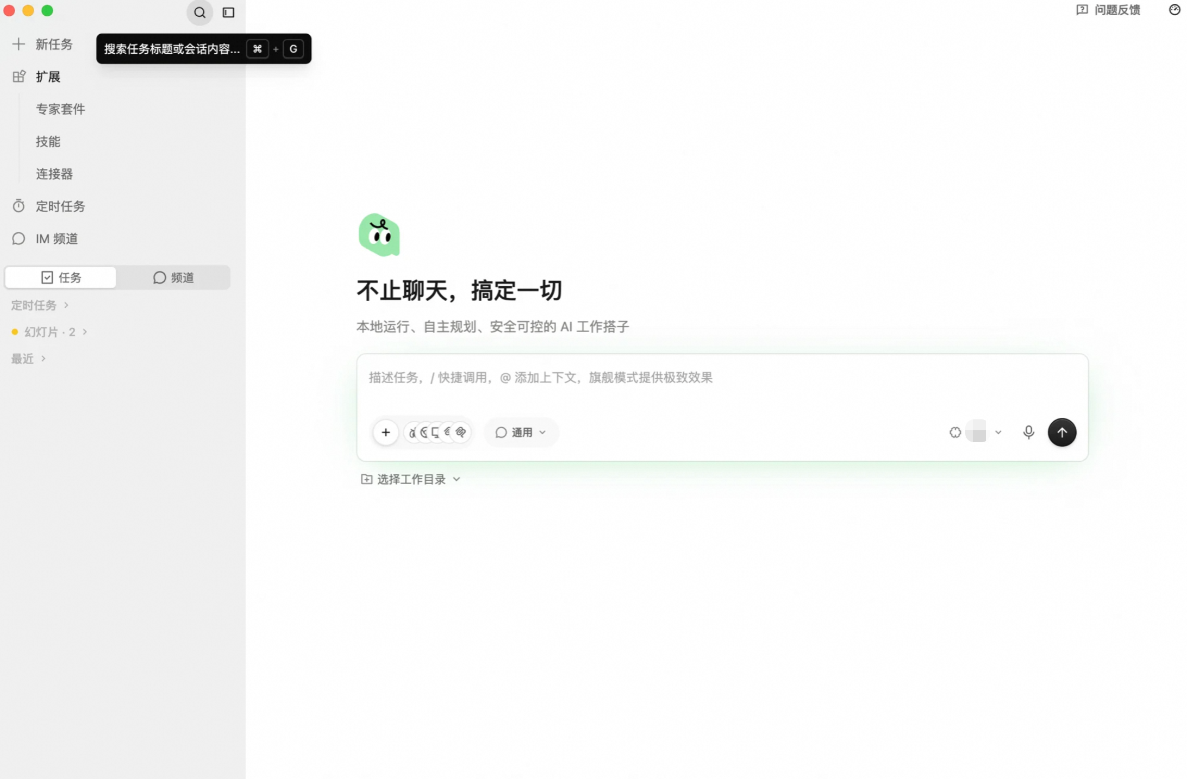
Task: Click the green mascot logo
Action: (x=379, y=235)
